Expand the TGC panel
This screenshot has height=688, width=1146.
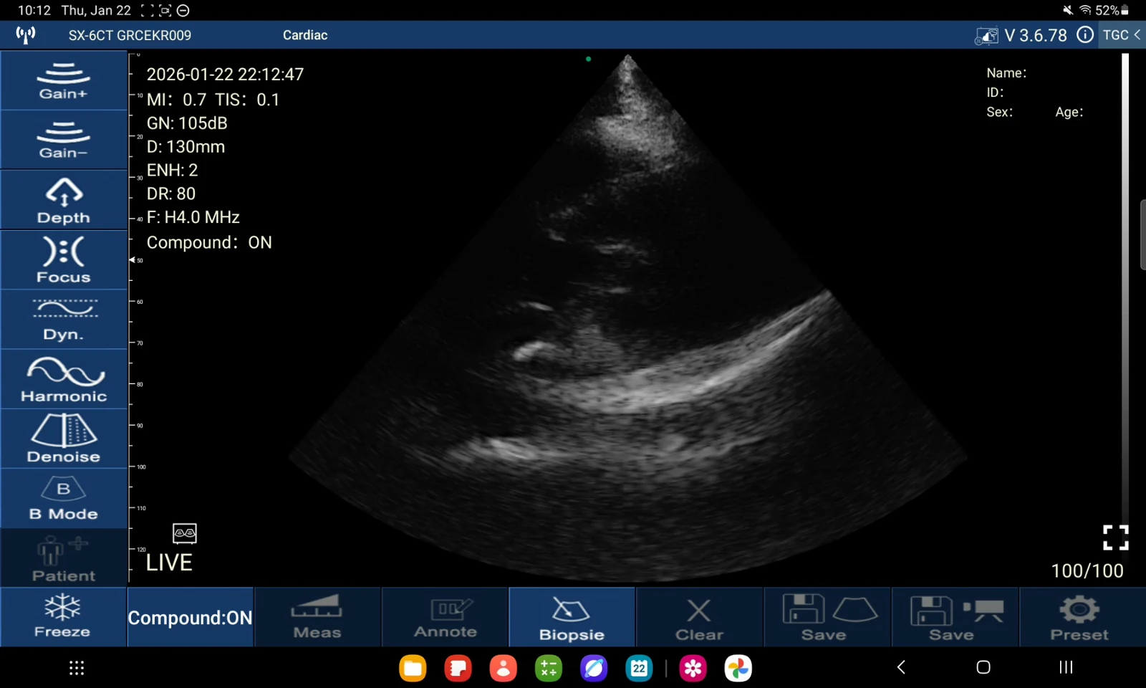click(1122, 35)
